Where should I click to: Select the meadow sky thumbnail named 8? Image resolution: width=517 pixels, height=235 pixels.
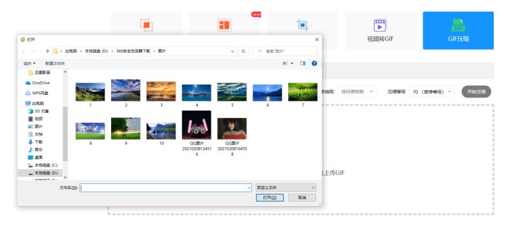[x=90, y=131]
